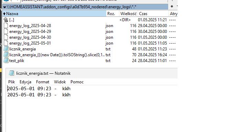
Task: Select file name test_plik
Action: pyautogui.click(x=17, y=61)
